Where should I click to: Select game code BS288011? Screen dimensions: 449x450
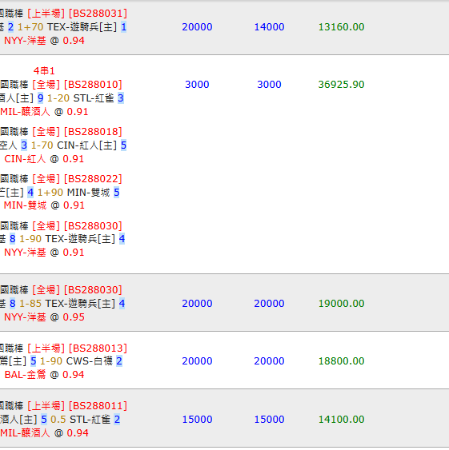pyautogui.click(x=98, y=406)
